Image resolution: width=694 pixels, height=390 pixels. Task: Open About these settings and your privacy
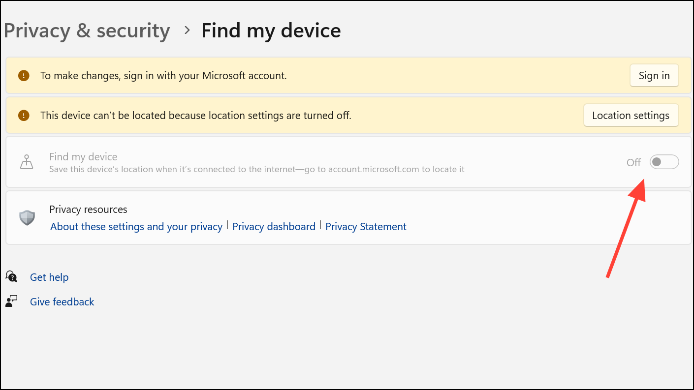point(136,227)
